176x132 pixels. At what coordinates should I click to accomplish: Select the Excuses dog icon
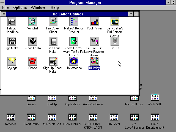click(115, 42)
